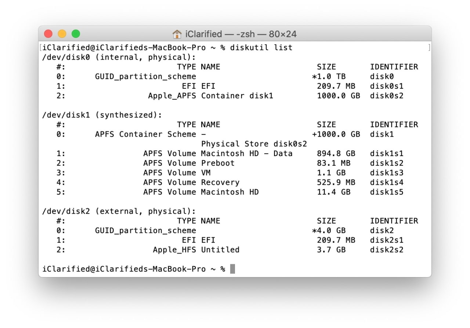
Task: Click the '*4.0 GB' size of disk2
Action: click(329, 231)
